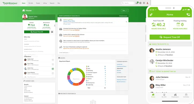
Task: Tap the mobile Request Time Off button
Action: tap(170, 37)
